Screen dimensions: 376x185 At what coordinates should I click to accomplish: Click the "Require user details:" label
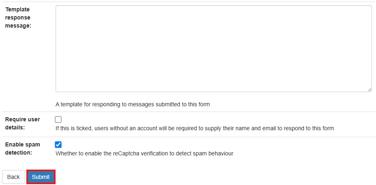tap(22, 123)
